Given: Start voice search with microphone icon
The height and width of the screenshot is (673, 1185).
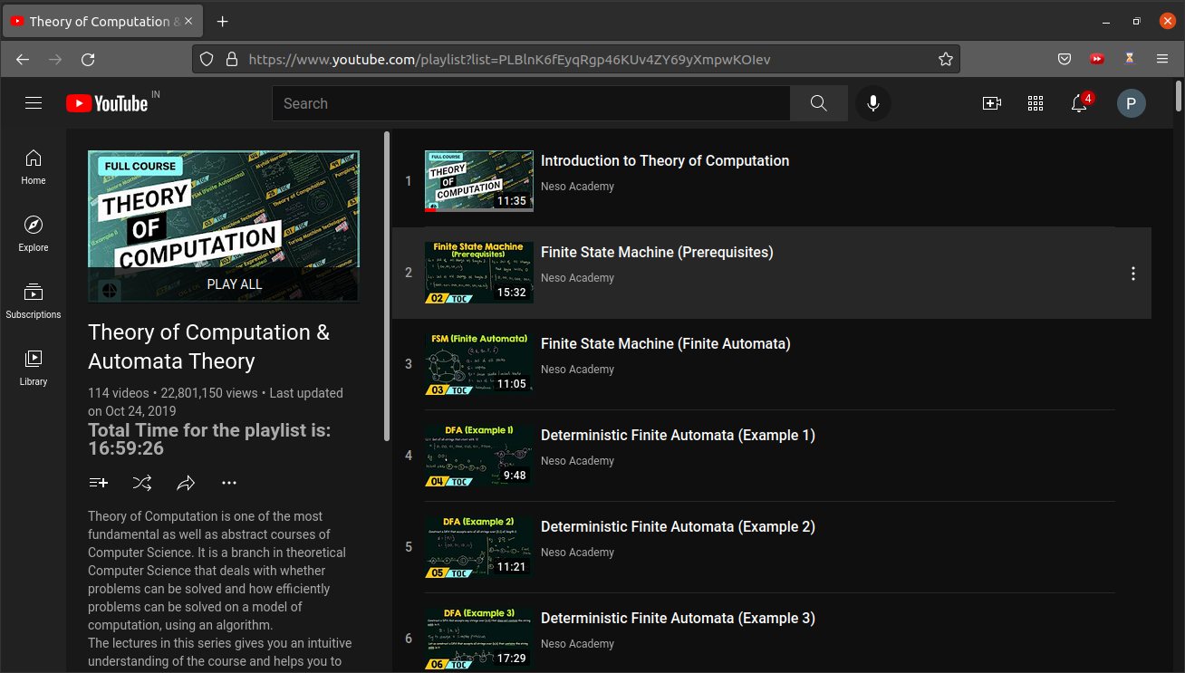Looking at the screenshot, I should click(873, 103).
